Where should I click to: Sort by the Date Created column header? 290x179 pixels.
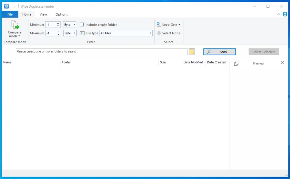(x=217, y=62)
